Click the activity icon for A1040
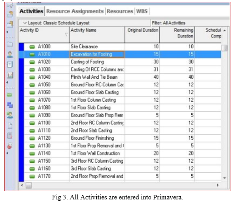Viewport: 238px width, 203px height. (x=32, y=77)
